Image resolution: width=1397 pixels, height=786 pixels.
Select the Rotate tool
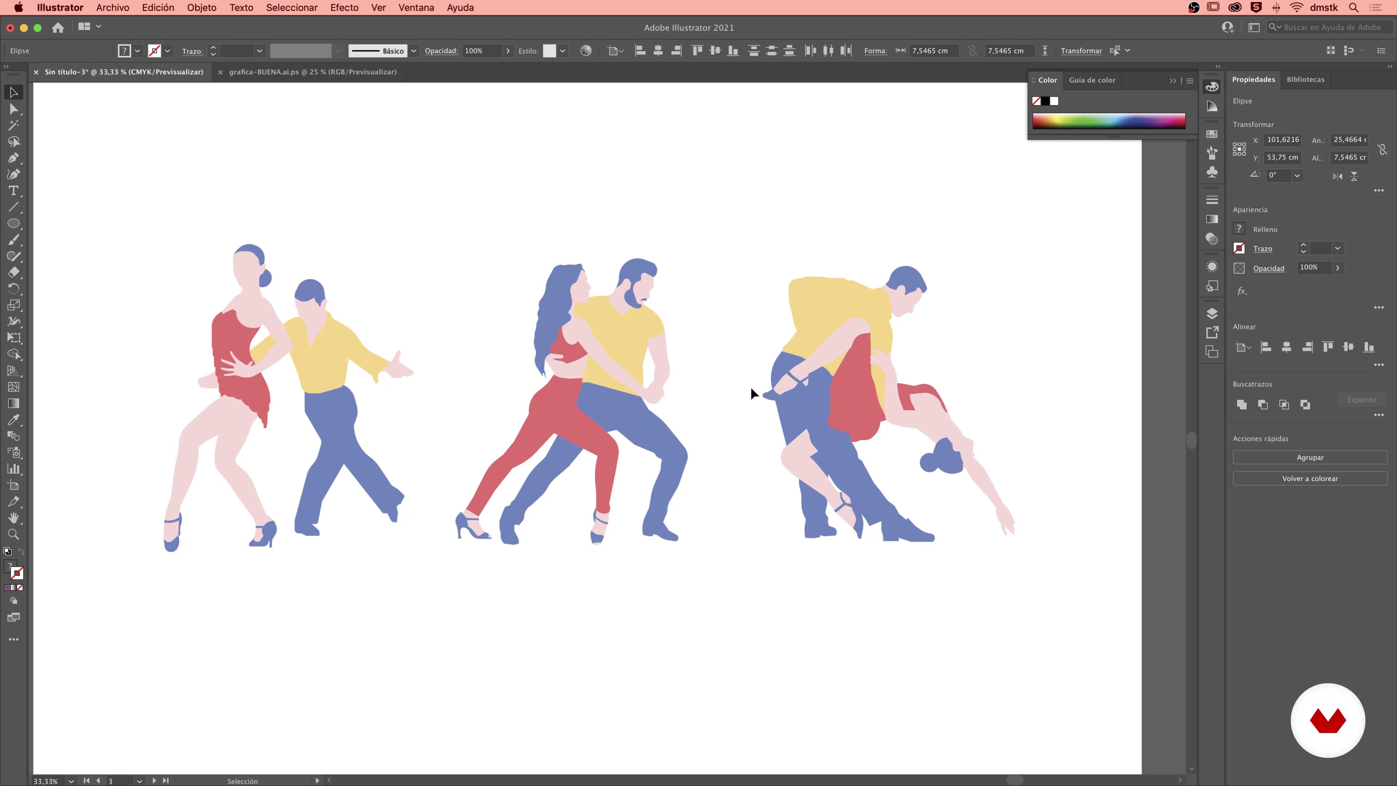click(x=13, y=289)
